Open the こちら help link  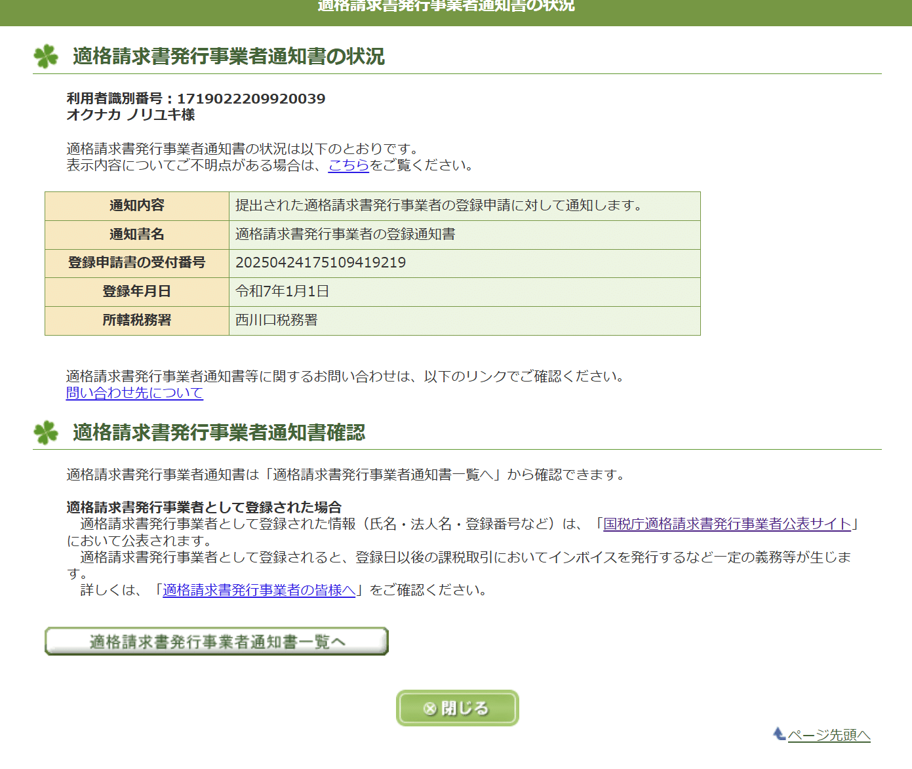pyautogui.click(x=348, y=165)
